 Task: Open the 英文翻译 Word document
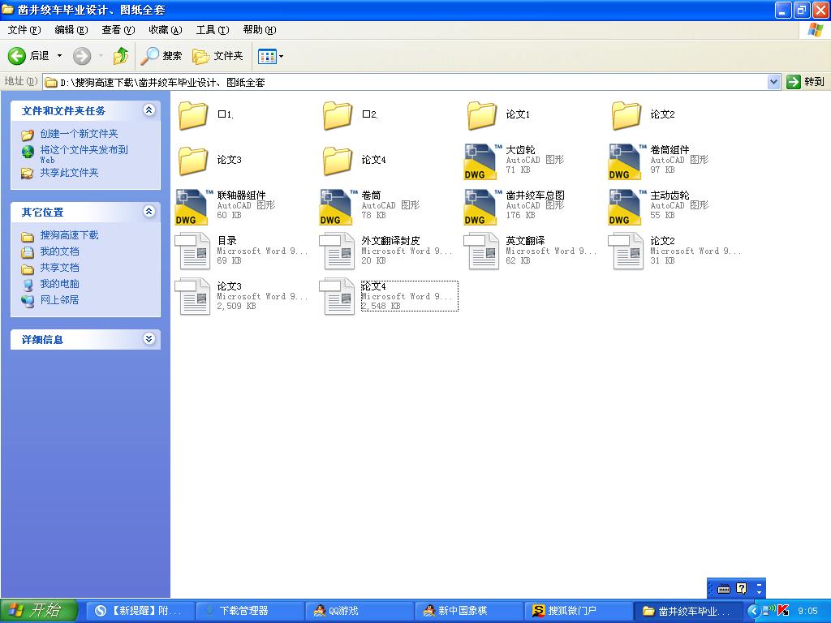click(480, 251)
